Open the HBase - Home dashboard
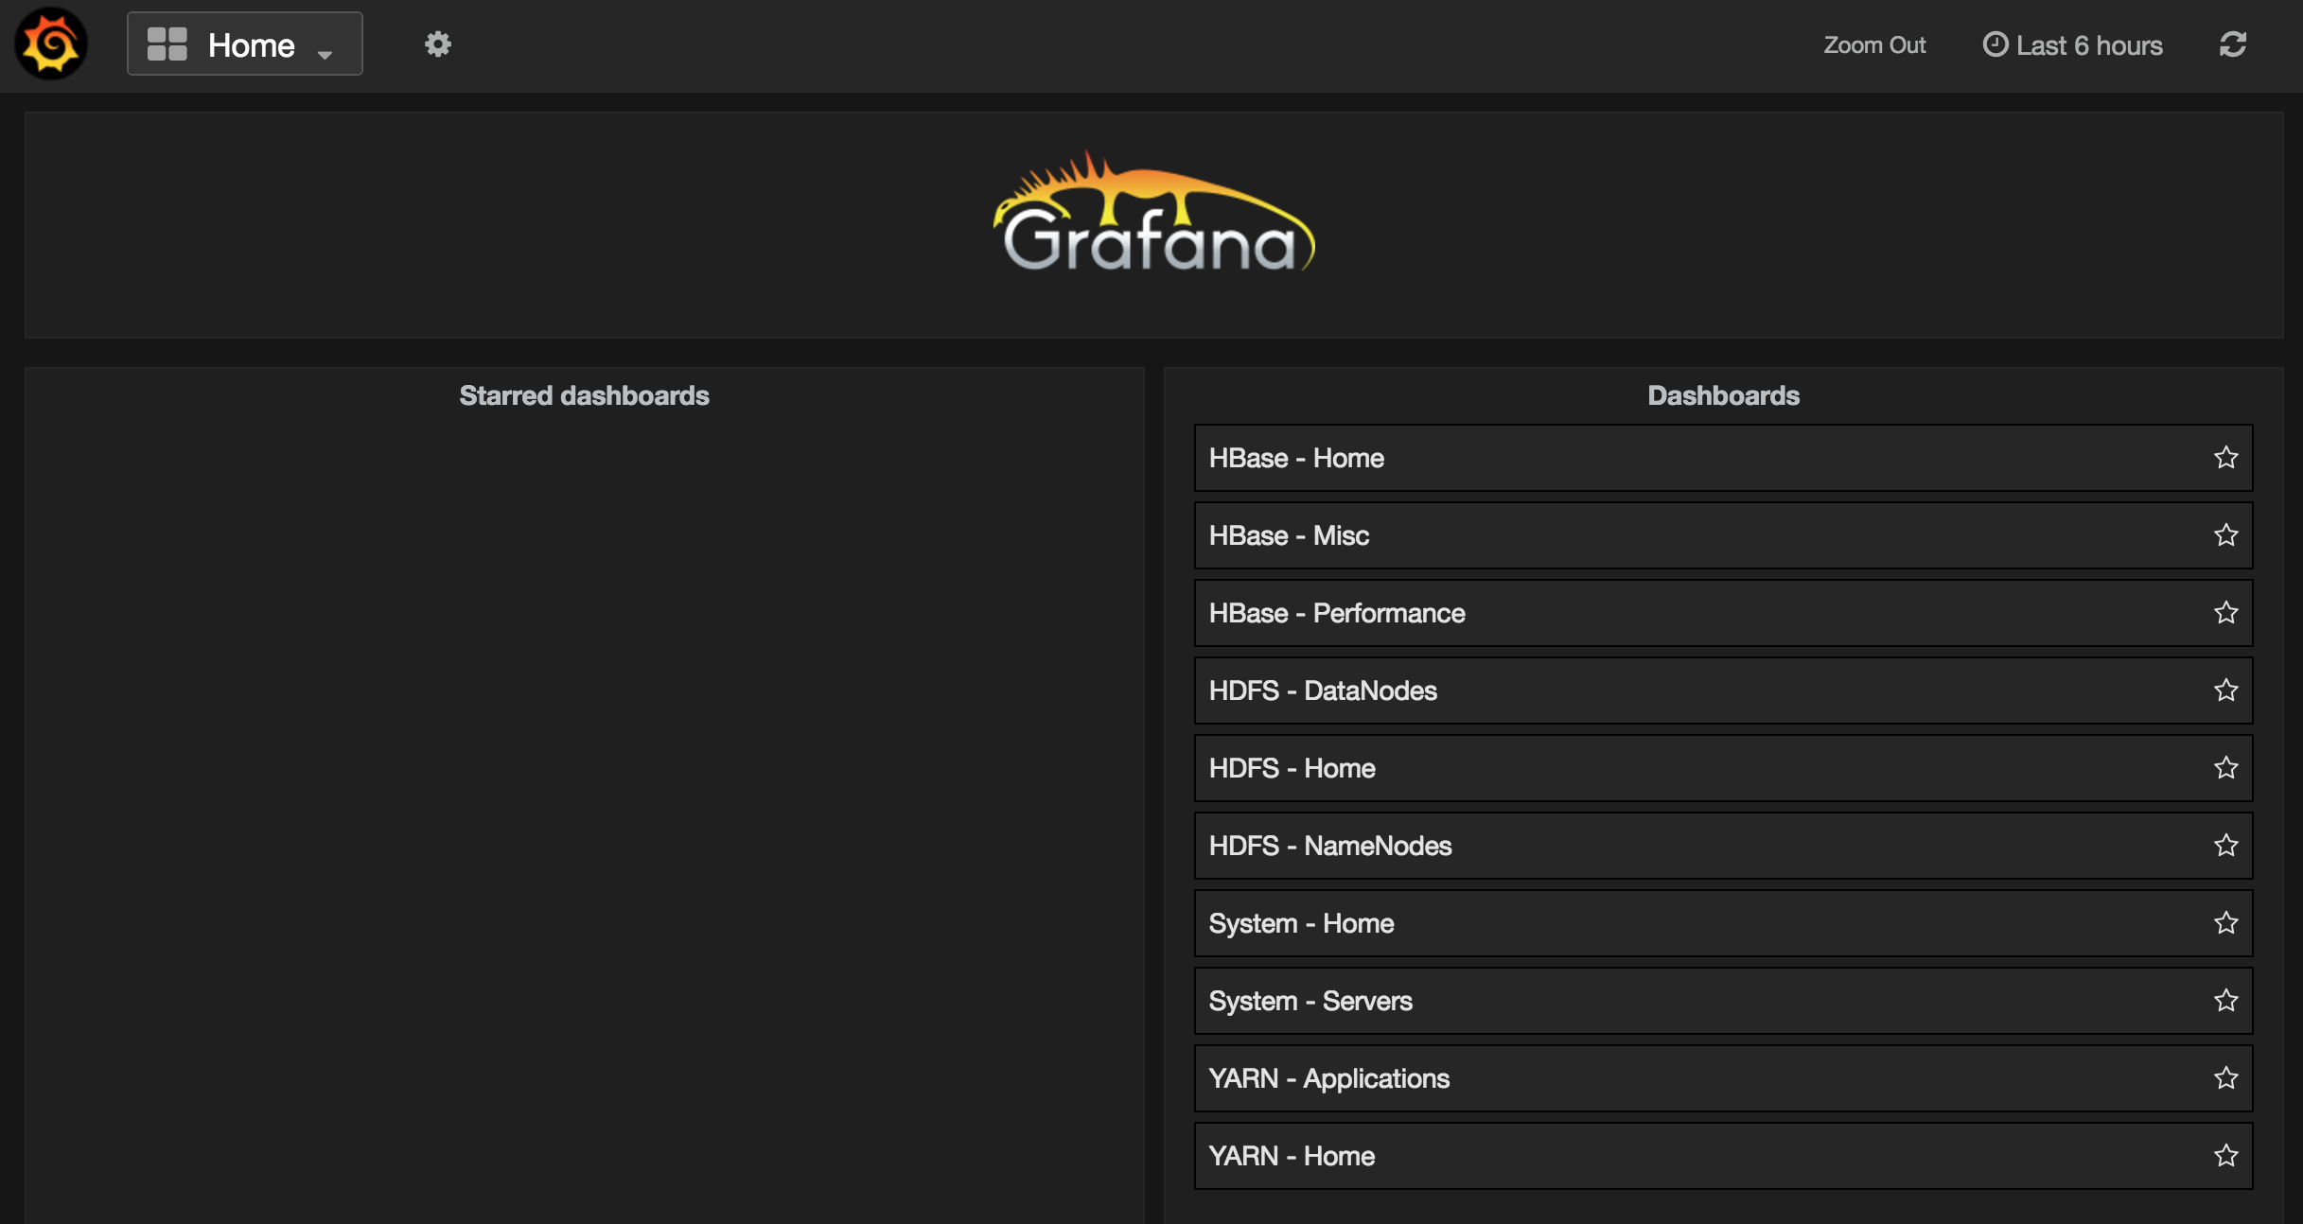 (x=1723, y=458)
